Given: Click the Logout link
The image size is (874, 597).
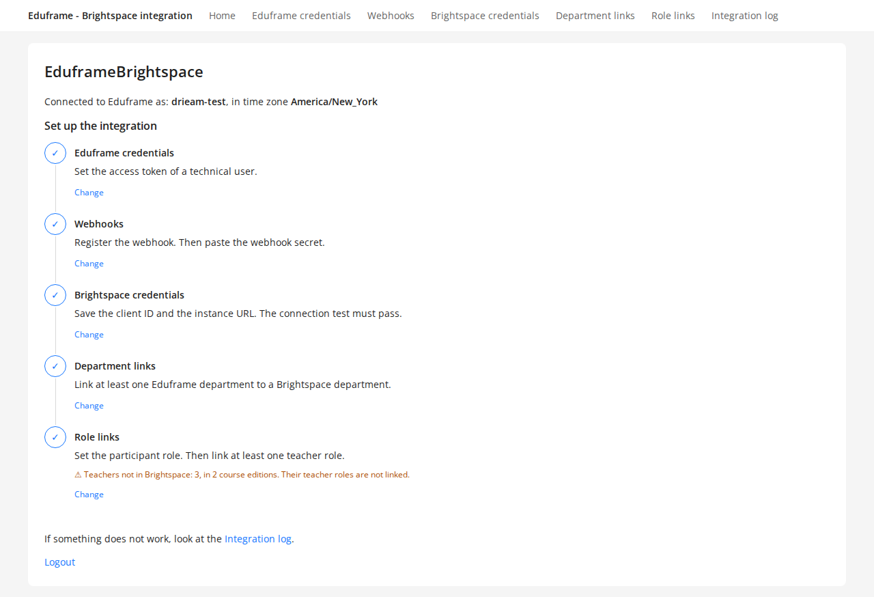Looking at the screenshot, I should tap(59, 562).
